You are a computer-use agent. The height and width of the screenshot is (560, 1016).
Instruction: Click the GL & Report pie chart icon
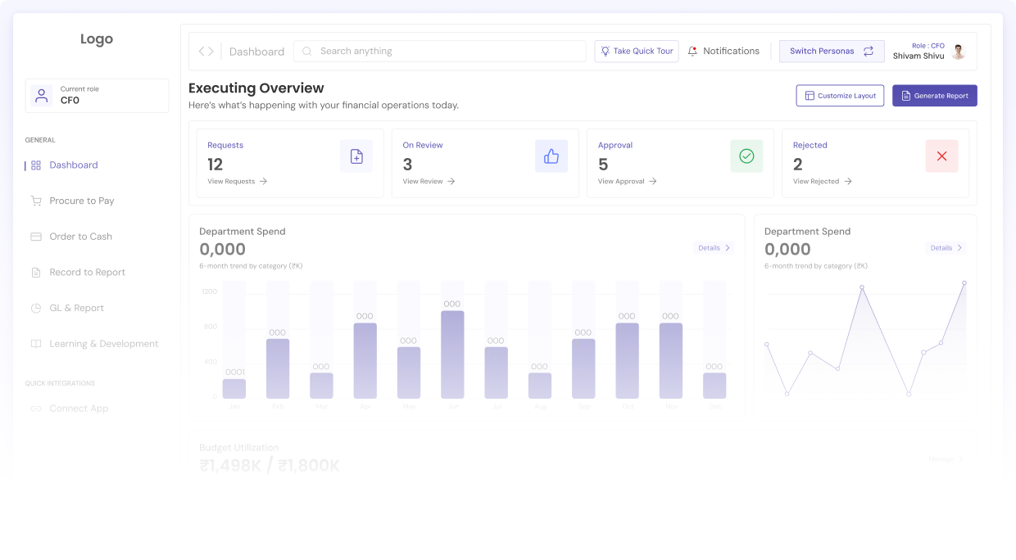click(36, 308)
